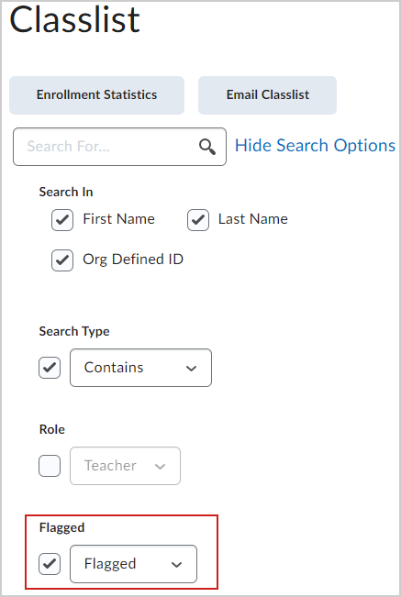This screenshot has width=401, height=597.
Task: Toggle the Org Defined ID checkbox
Action: (62, 260)
